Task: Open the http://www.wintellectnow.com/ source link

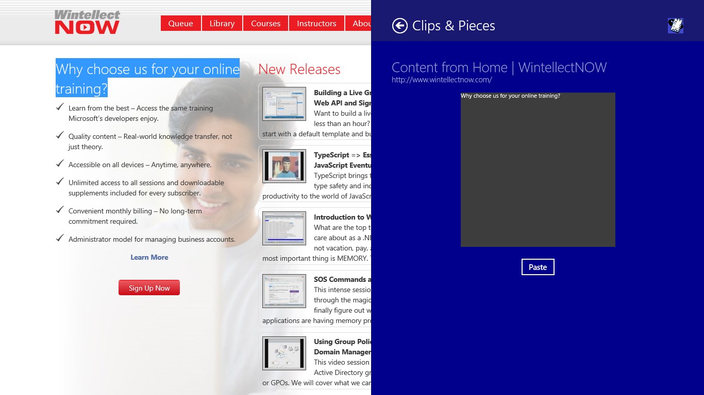Action: pyautogui.click(x=442, y=80)
